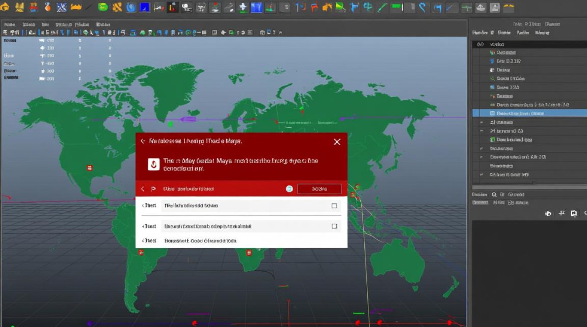Select the blue highlighted outliner row

coord(529,113)
